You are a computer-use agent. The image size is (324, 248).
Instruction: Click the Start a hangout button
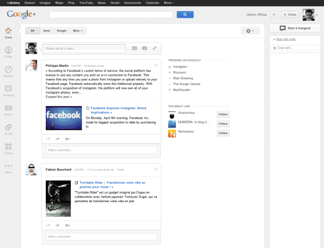[295, 28]
